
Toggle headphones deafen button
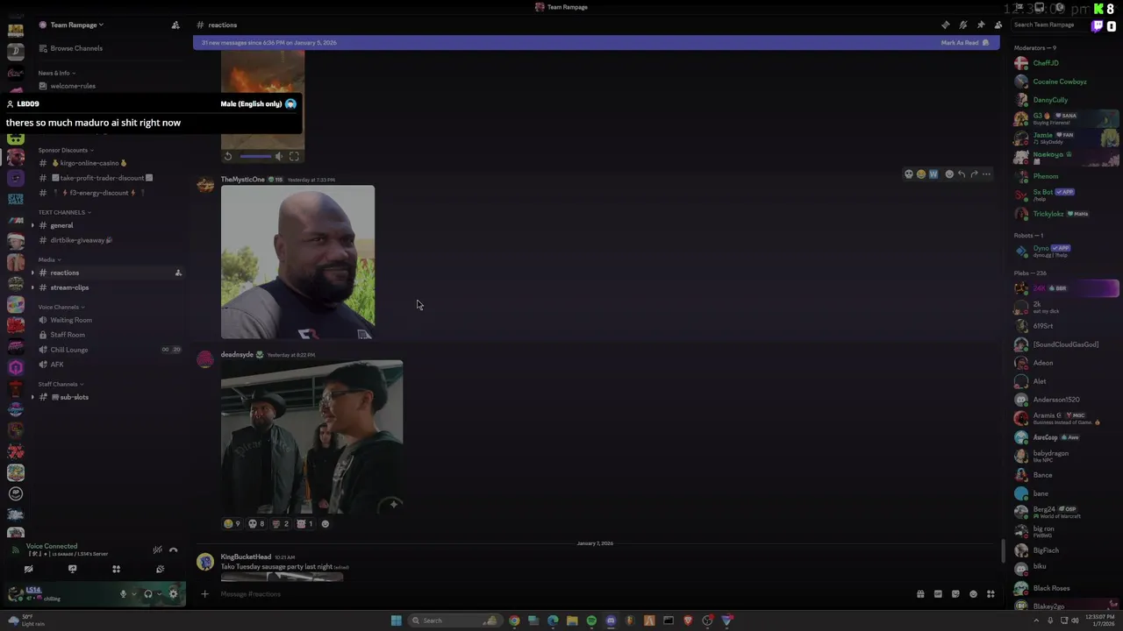[147, 594]
